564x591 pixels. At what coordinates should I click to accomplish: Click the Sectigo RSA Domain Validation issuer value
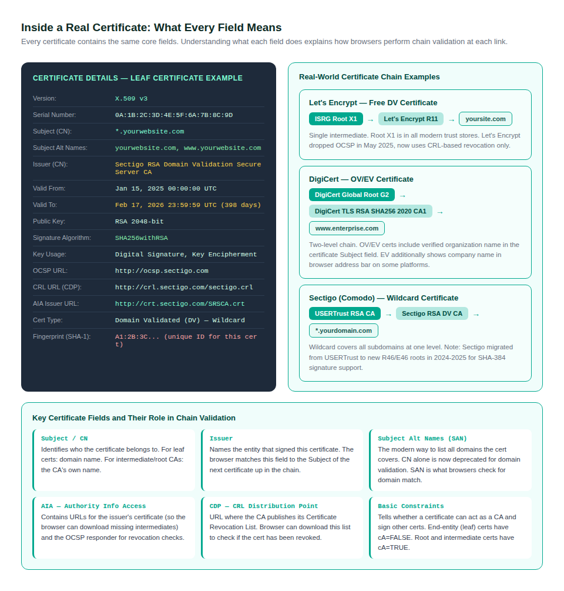188,168
